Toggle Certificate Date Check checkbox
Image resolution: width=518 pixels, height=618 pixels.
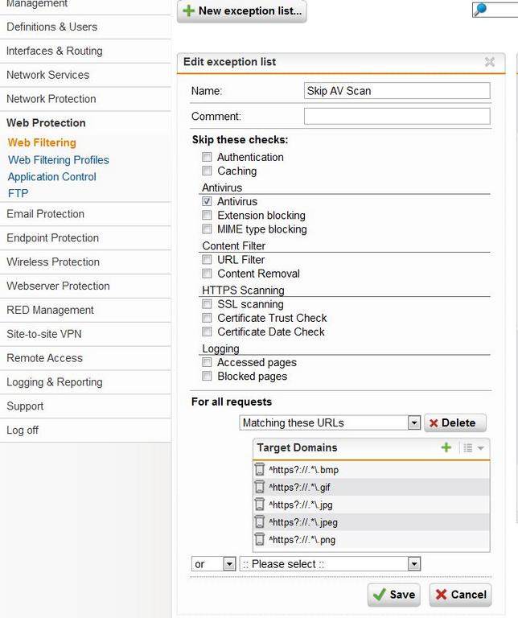coord(207,332)
